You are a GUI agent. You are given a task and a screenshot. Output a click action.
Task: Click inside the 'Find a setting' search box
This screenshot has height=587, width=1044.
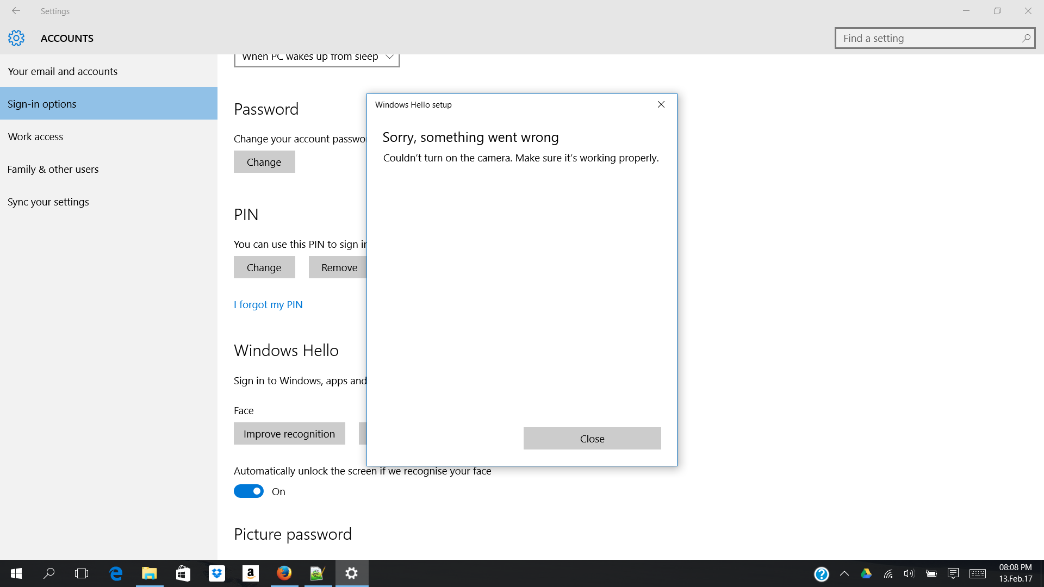tap(934, 38)
